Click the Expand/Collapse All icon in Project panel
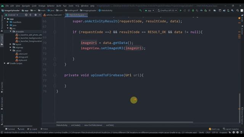This screenshot has height=137, width=244. [x=30, y=15]
